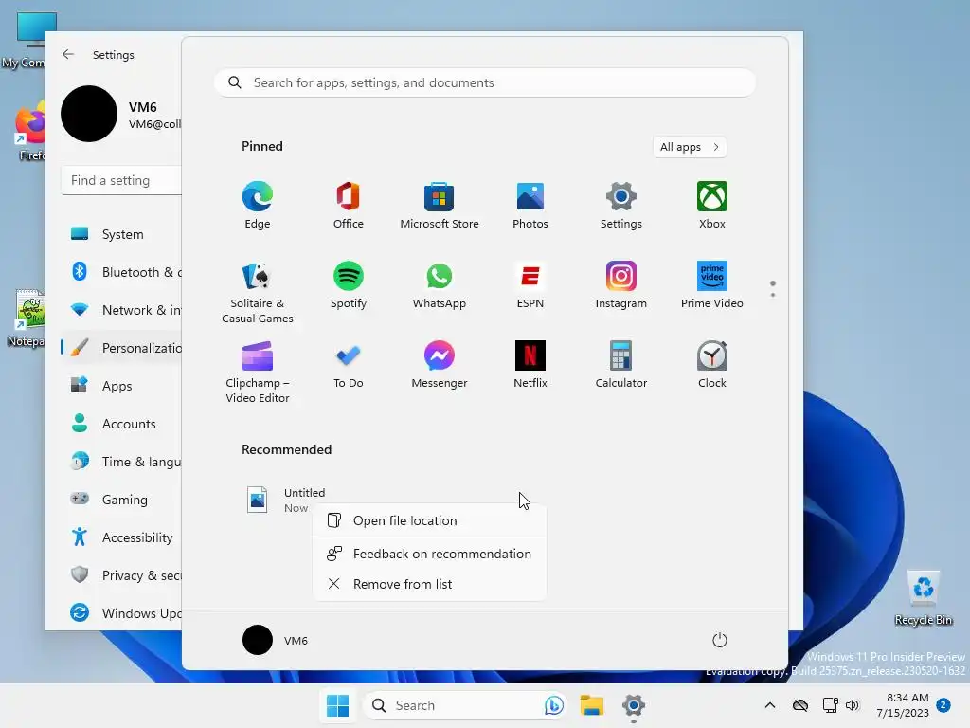This screenshot has width=970, height=728.
Task: Launch Netflix from pinned apps
Action: [x=530, y=365]
